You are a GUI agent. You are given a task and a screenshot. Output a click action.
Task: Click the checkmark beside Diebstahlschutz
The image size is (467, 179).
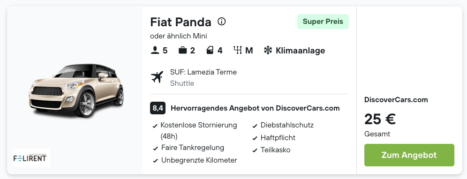point(255,126)
